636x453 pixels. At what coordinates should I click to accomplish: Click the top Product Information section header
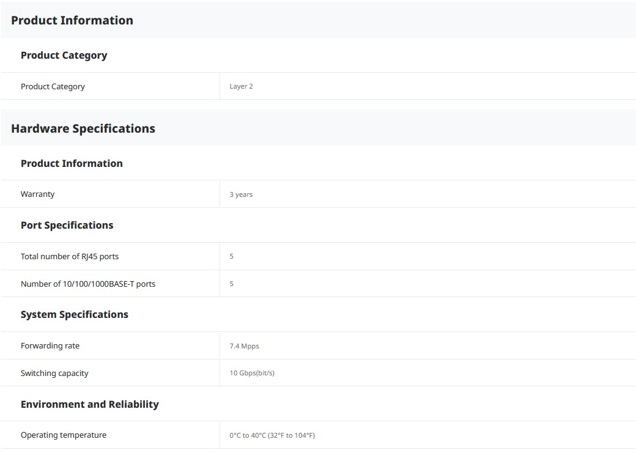point(72,20)
